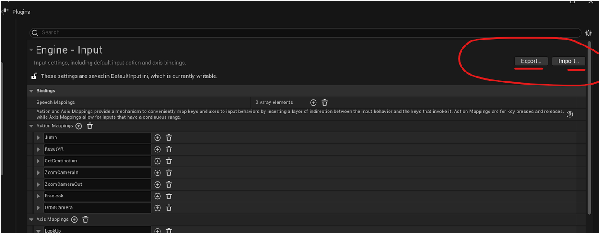Add a new Action Mapping with plus icon
The width and height of the screenshot is (599, 233).
tap(78, 126)
